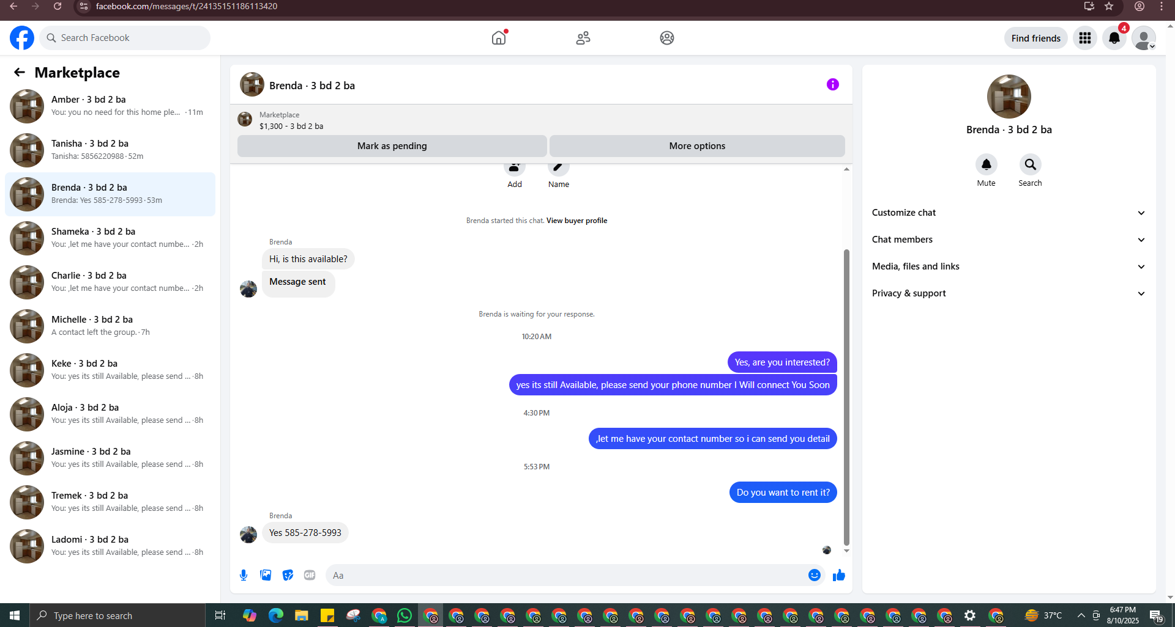Select Charlie · 3 bd 2 ba conversation
The height and width of the screenshot is (627, 1175).
[110, 282]
